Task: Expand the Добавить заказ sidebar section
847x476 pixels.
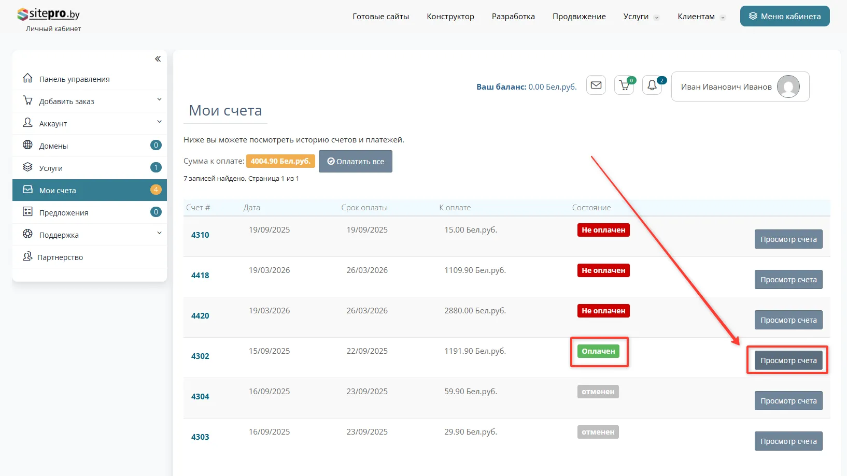Action: coord(159,99)
